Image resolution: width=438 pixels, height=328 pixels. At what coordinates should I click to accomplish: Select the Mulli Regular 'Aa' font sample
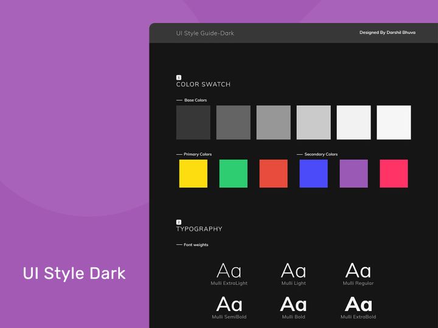[x=358, y=270]
